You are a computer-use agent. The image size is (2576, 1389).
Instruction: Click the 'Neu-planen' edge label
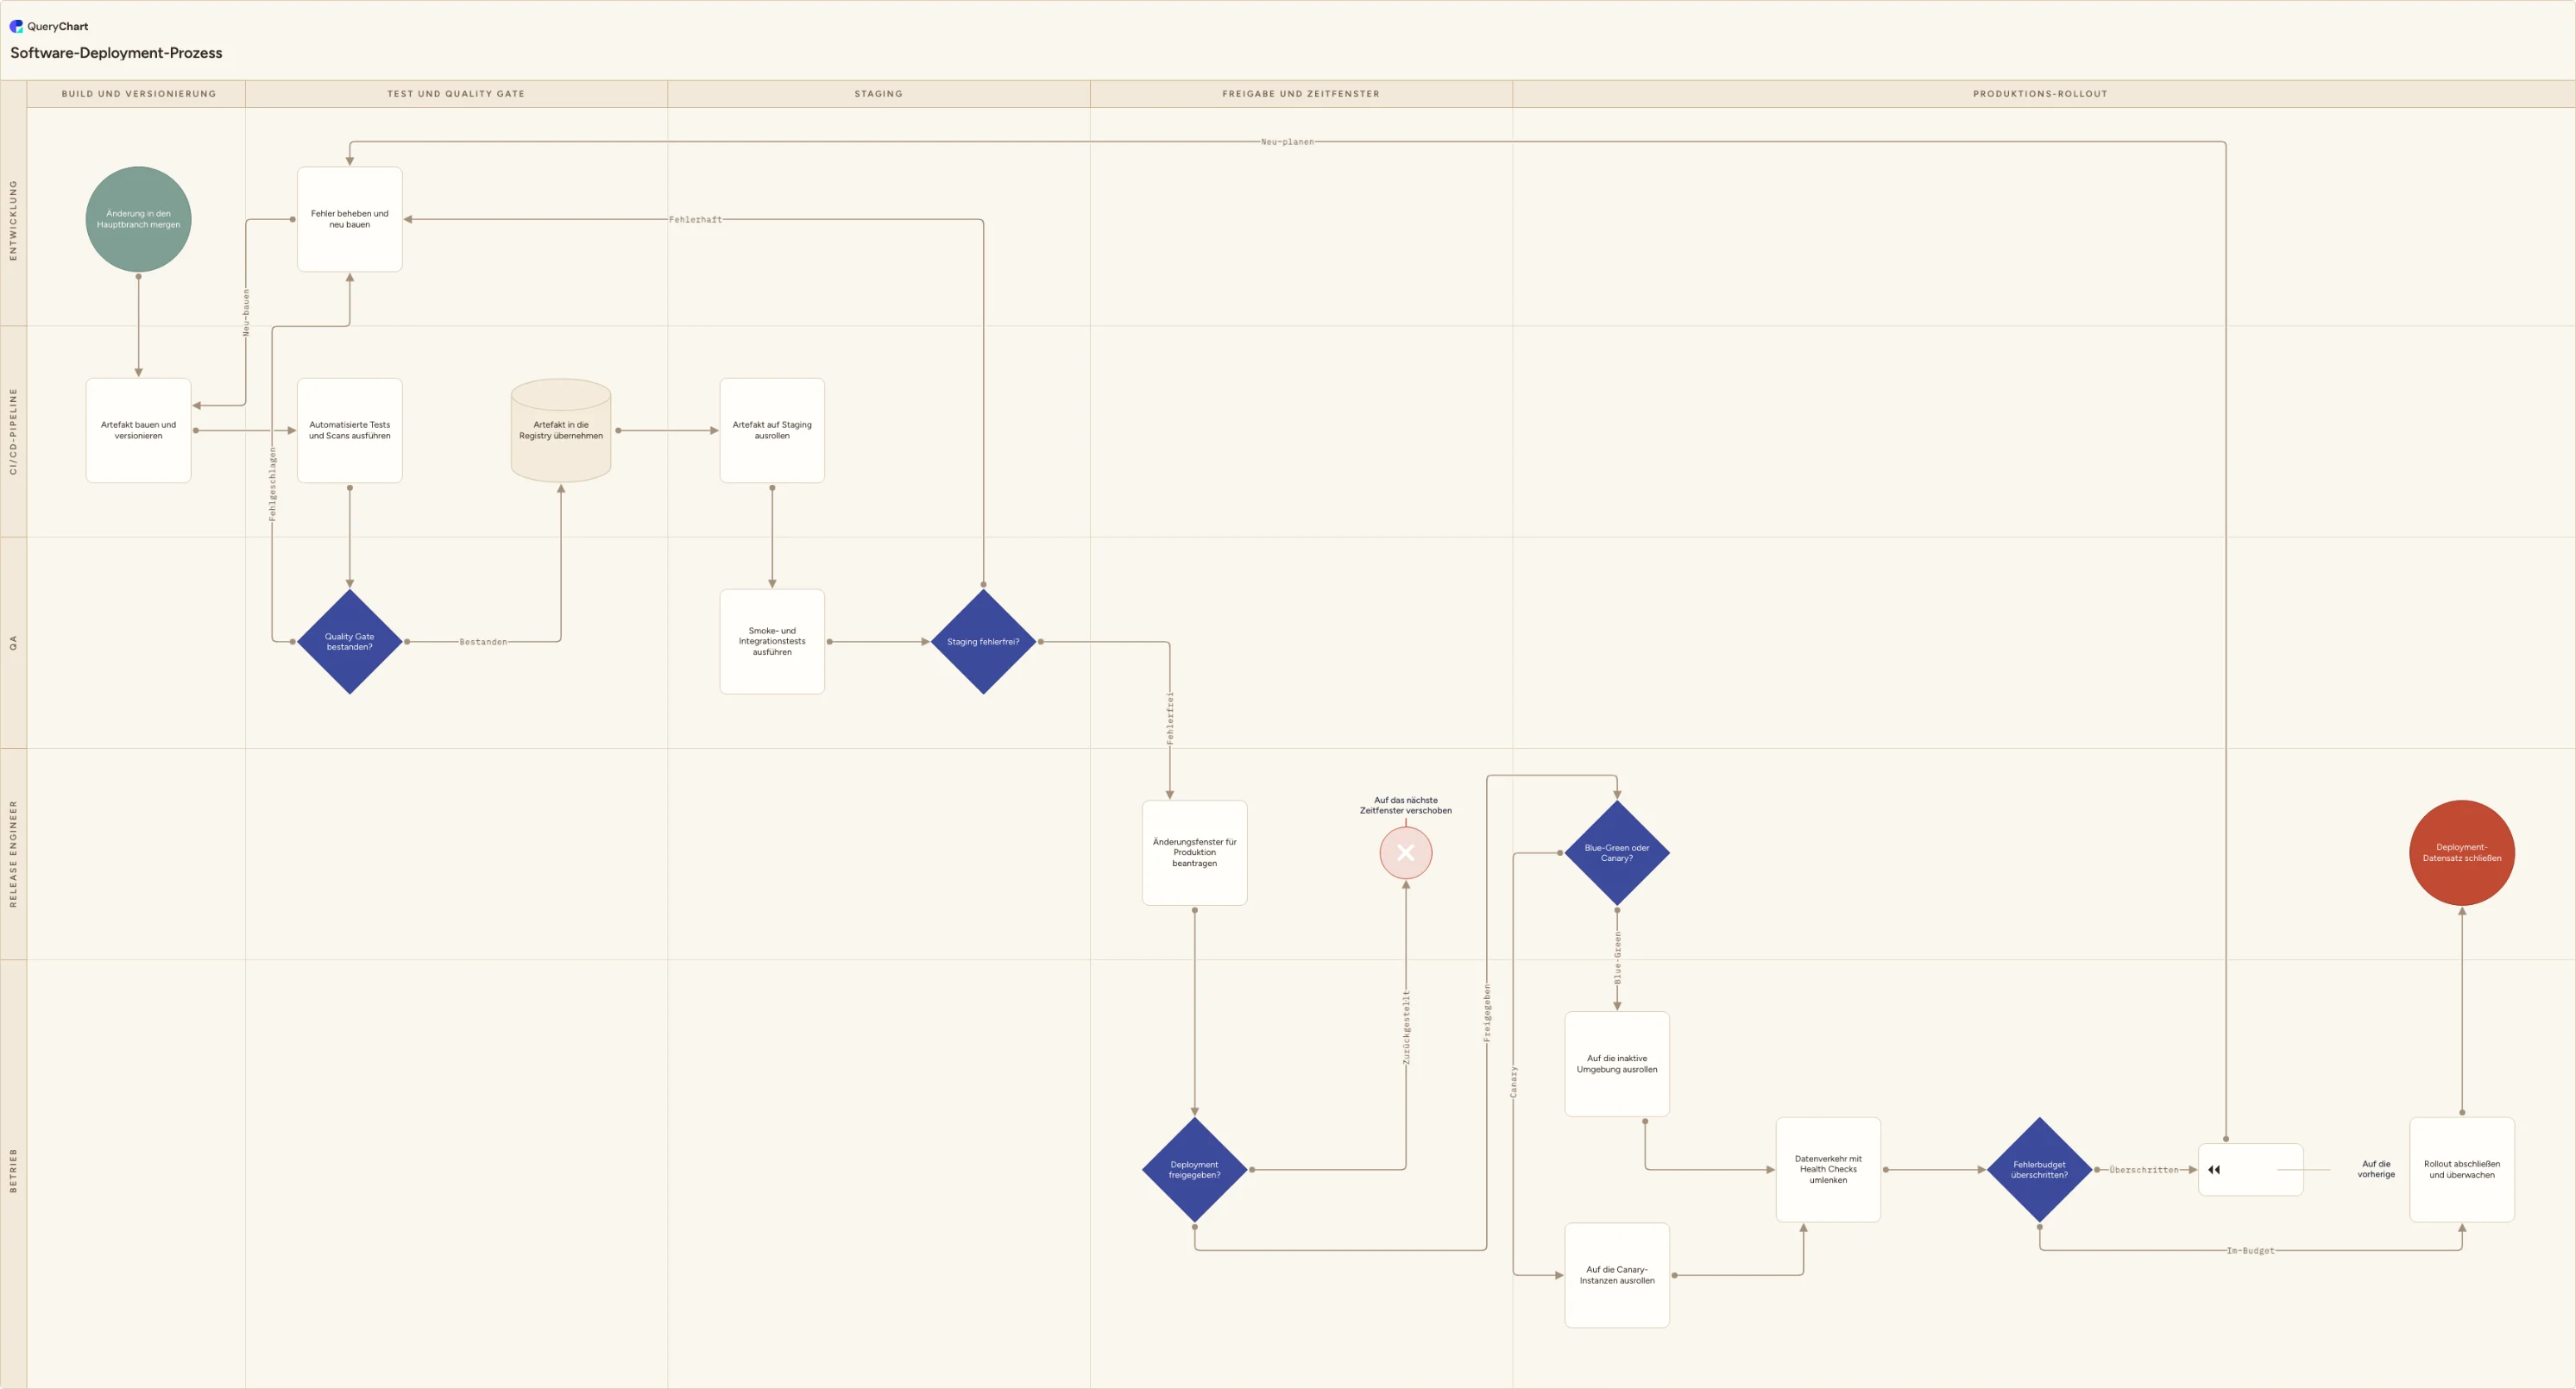coord(1287,142)
